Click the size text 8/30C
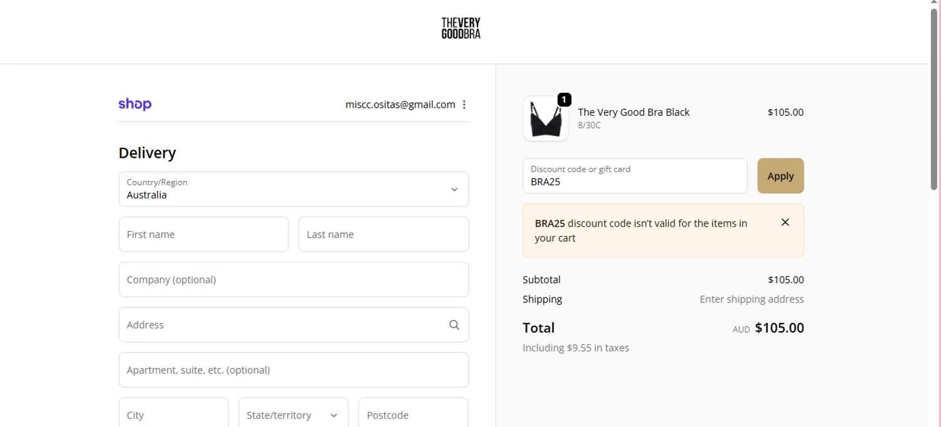 [x=589, y=125]
